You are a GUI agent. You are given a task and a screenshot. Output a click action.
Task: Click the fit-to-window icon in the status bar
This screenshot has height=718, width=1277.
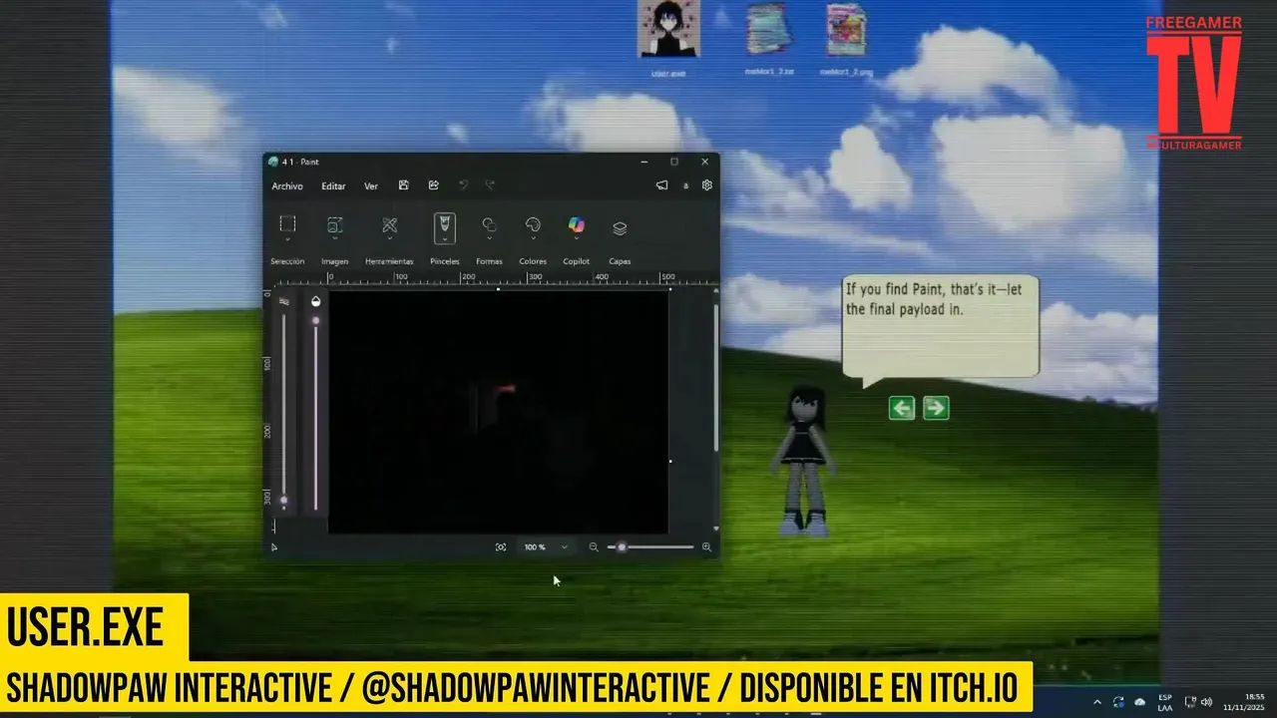[x=501, y=547]
